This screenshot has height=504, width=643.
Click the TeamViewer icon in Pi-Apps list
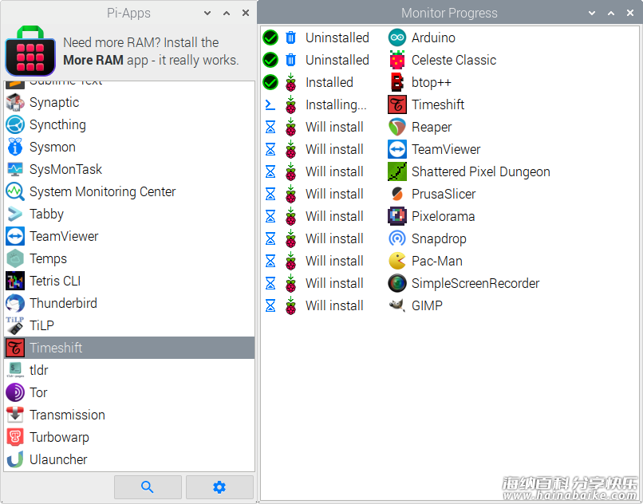pyautogui.click(x=15, y=236)
